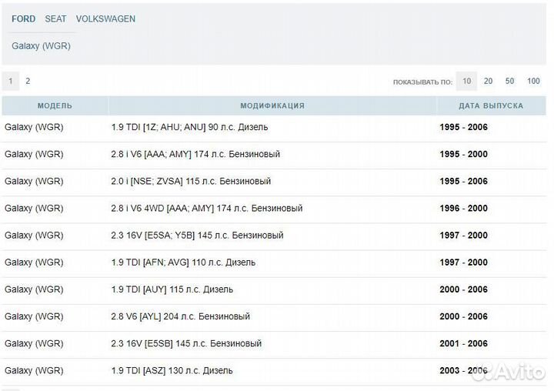Switch to the FORD tab
Image resolution: width=554 pixels, height=391 pixels.
[x=23, y=18]
